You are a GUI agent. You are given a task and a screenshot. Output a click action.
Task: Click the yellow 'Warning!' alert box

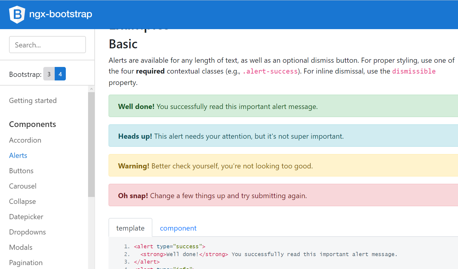coord(283,165)
